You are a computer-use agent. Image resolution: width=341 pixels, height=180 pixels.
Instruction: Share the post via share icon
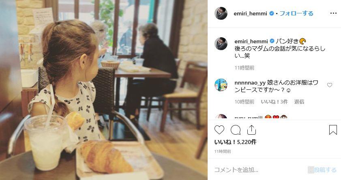coord(251,130)
